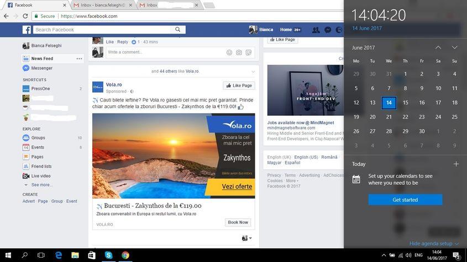Click the camera icon to attach photo
The height and width of the screenshot is (262, 467).
pos(239,52)
